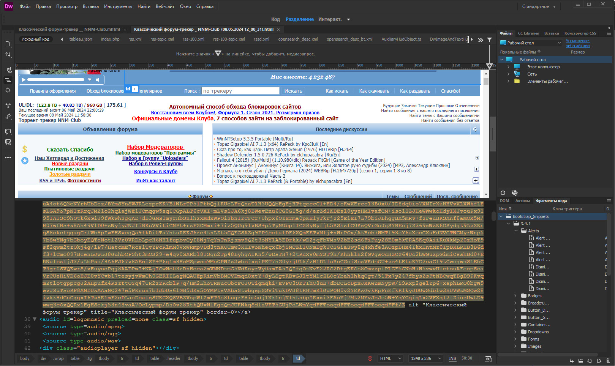Toggle the INS insert mode indicator
Image resolution: width=615 pixels, height=366 pixels.
click(452, 358)
